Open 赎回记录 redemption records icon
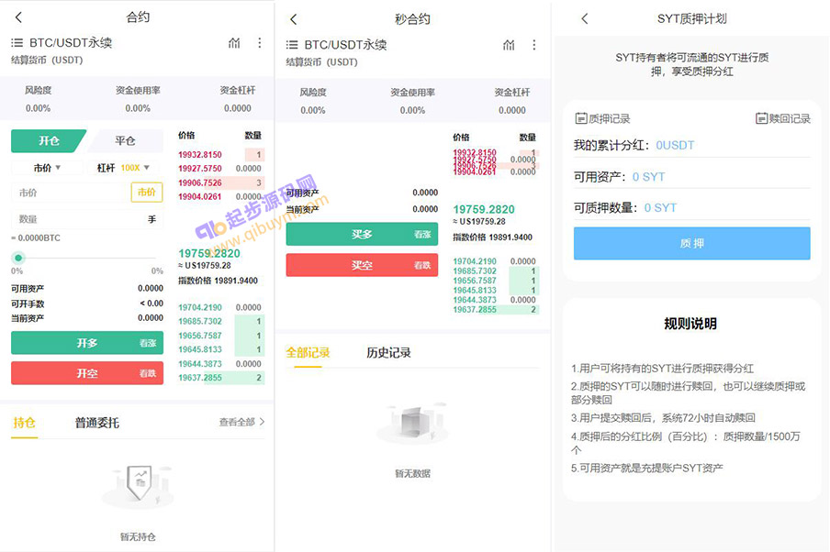 (761, 118)
